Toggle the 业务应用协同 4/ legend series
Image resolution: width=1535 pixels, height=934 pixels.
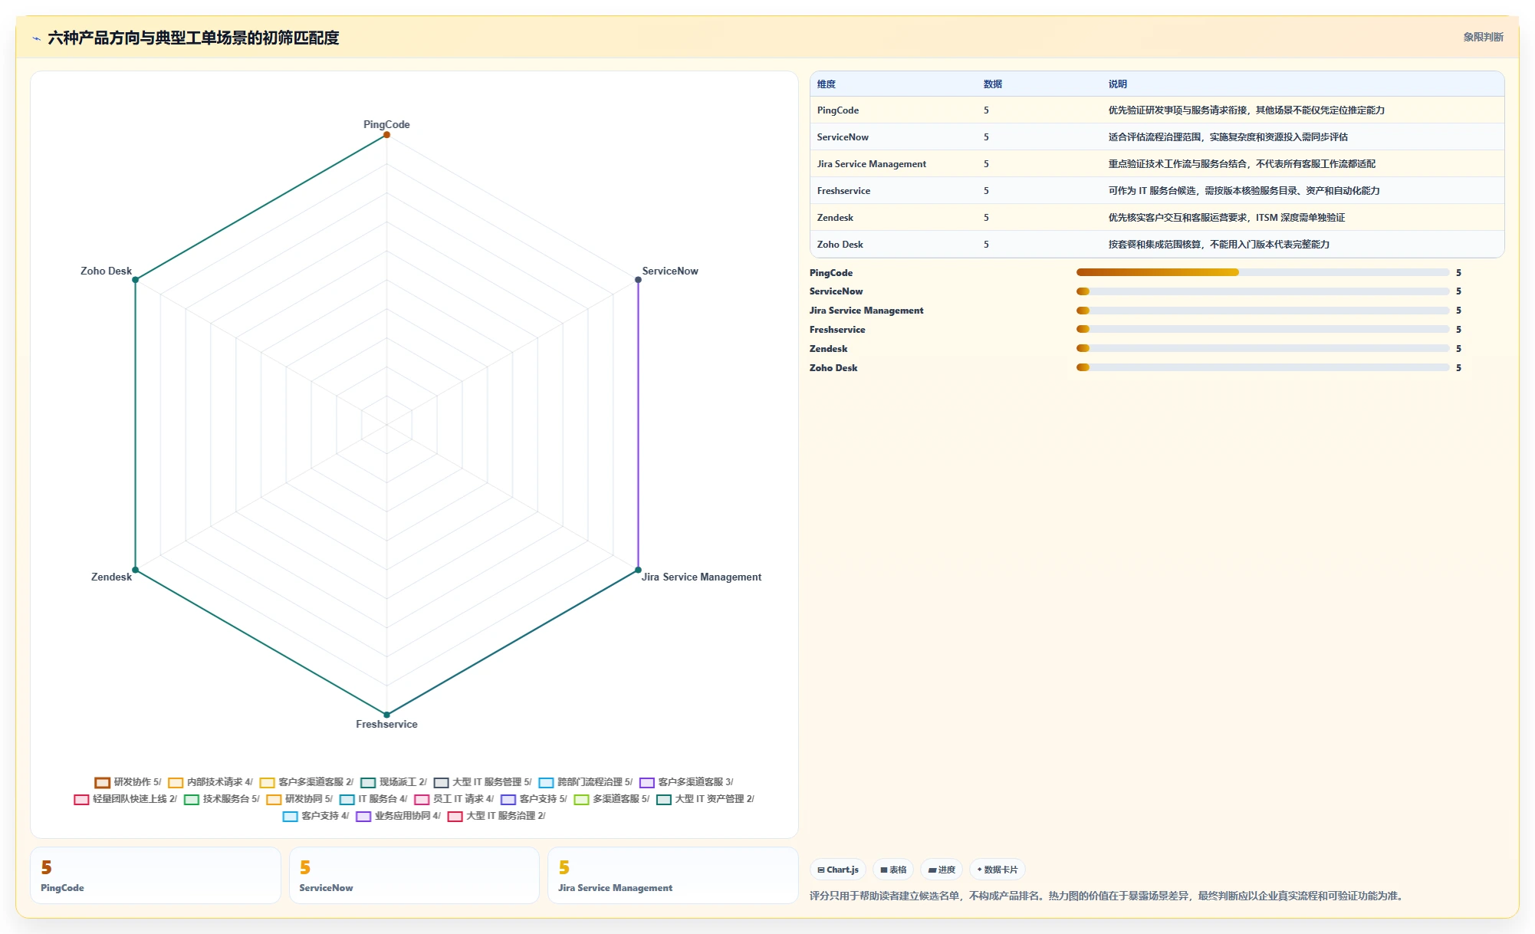point(399,816)
